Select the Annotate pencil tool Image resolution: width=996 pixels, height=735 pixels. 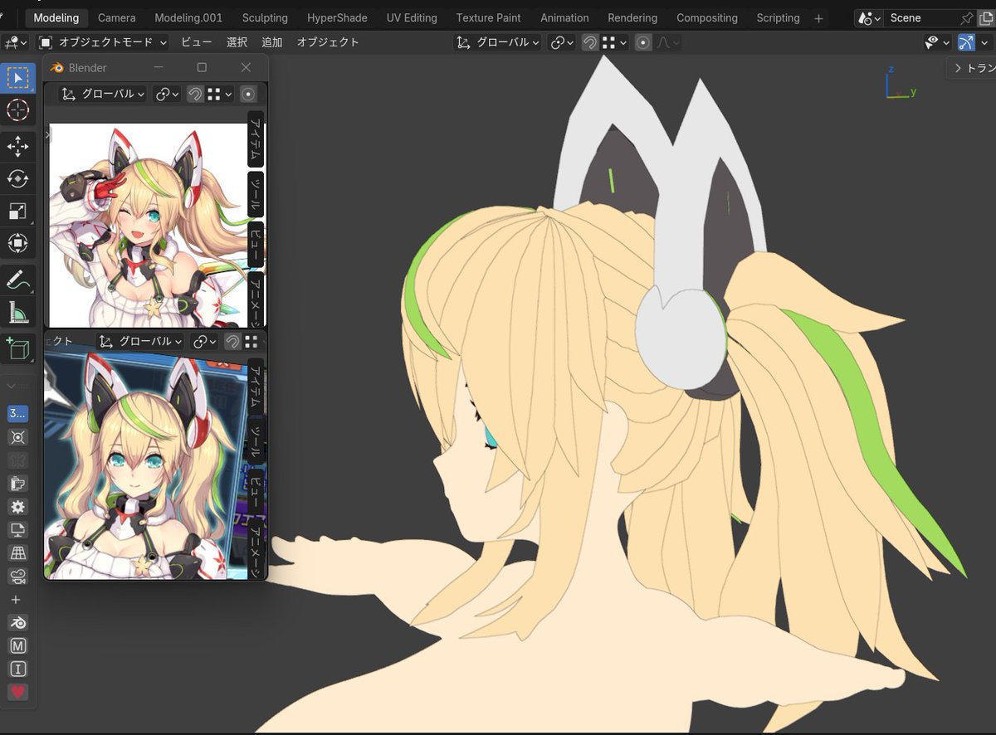pyautogui.click(x=18, y=278)
